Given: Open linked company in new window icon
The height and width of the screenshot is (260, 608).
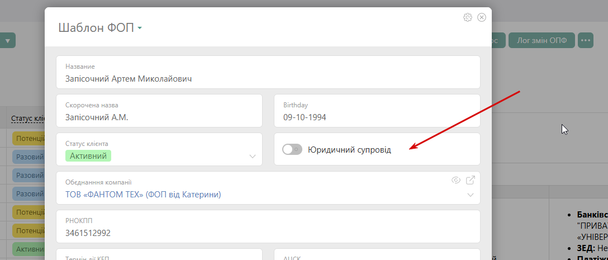Looking at the screenshot, I should [x=471, y=180].
